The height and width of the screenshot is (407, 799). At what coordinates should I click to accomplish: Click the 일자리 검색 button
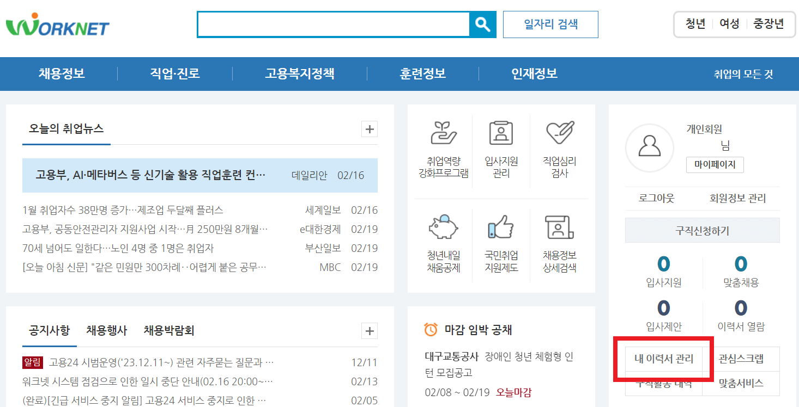550,24
